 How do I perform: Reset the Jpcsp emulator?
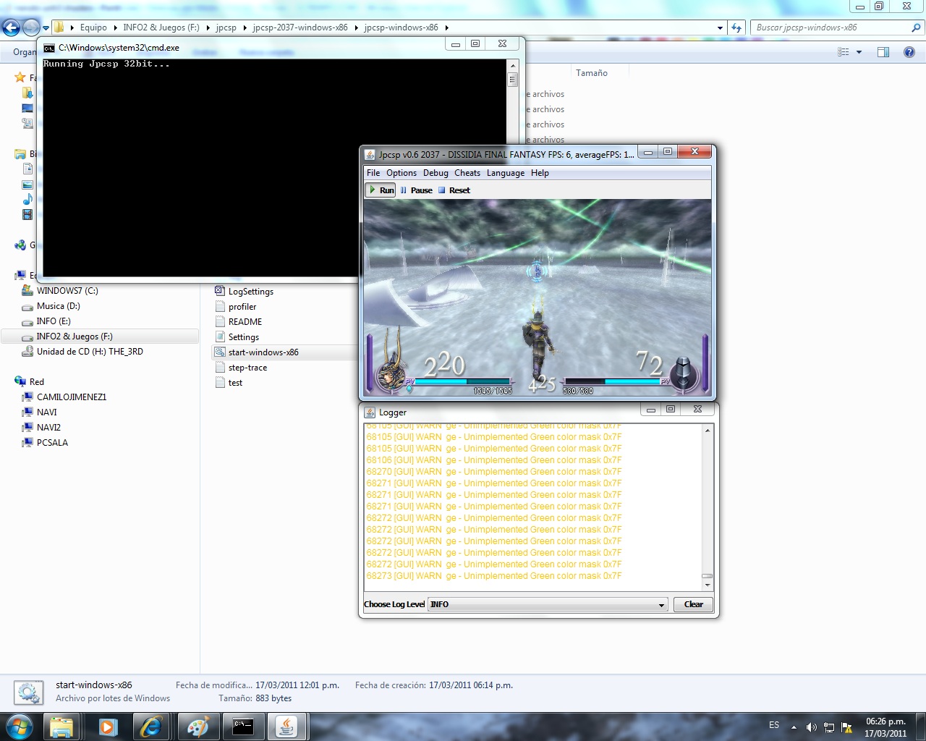[x=454, y=190]
